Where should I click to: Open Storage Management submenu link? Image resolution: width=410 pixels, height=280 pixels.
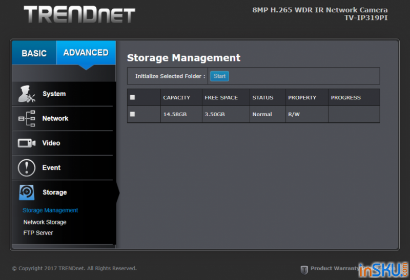click(x=50, y=210)
